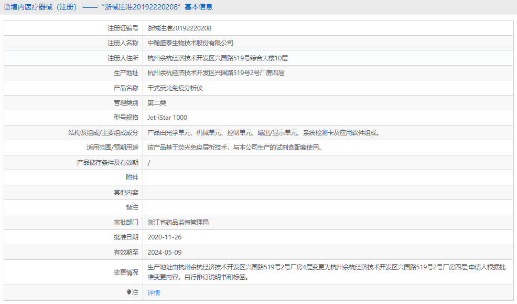This screenshot has height=304, width=517.
Task: Click the 注册证编号 label
Action: tap(123, 28)
